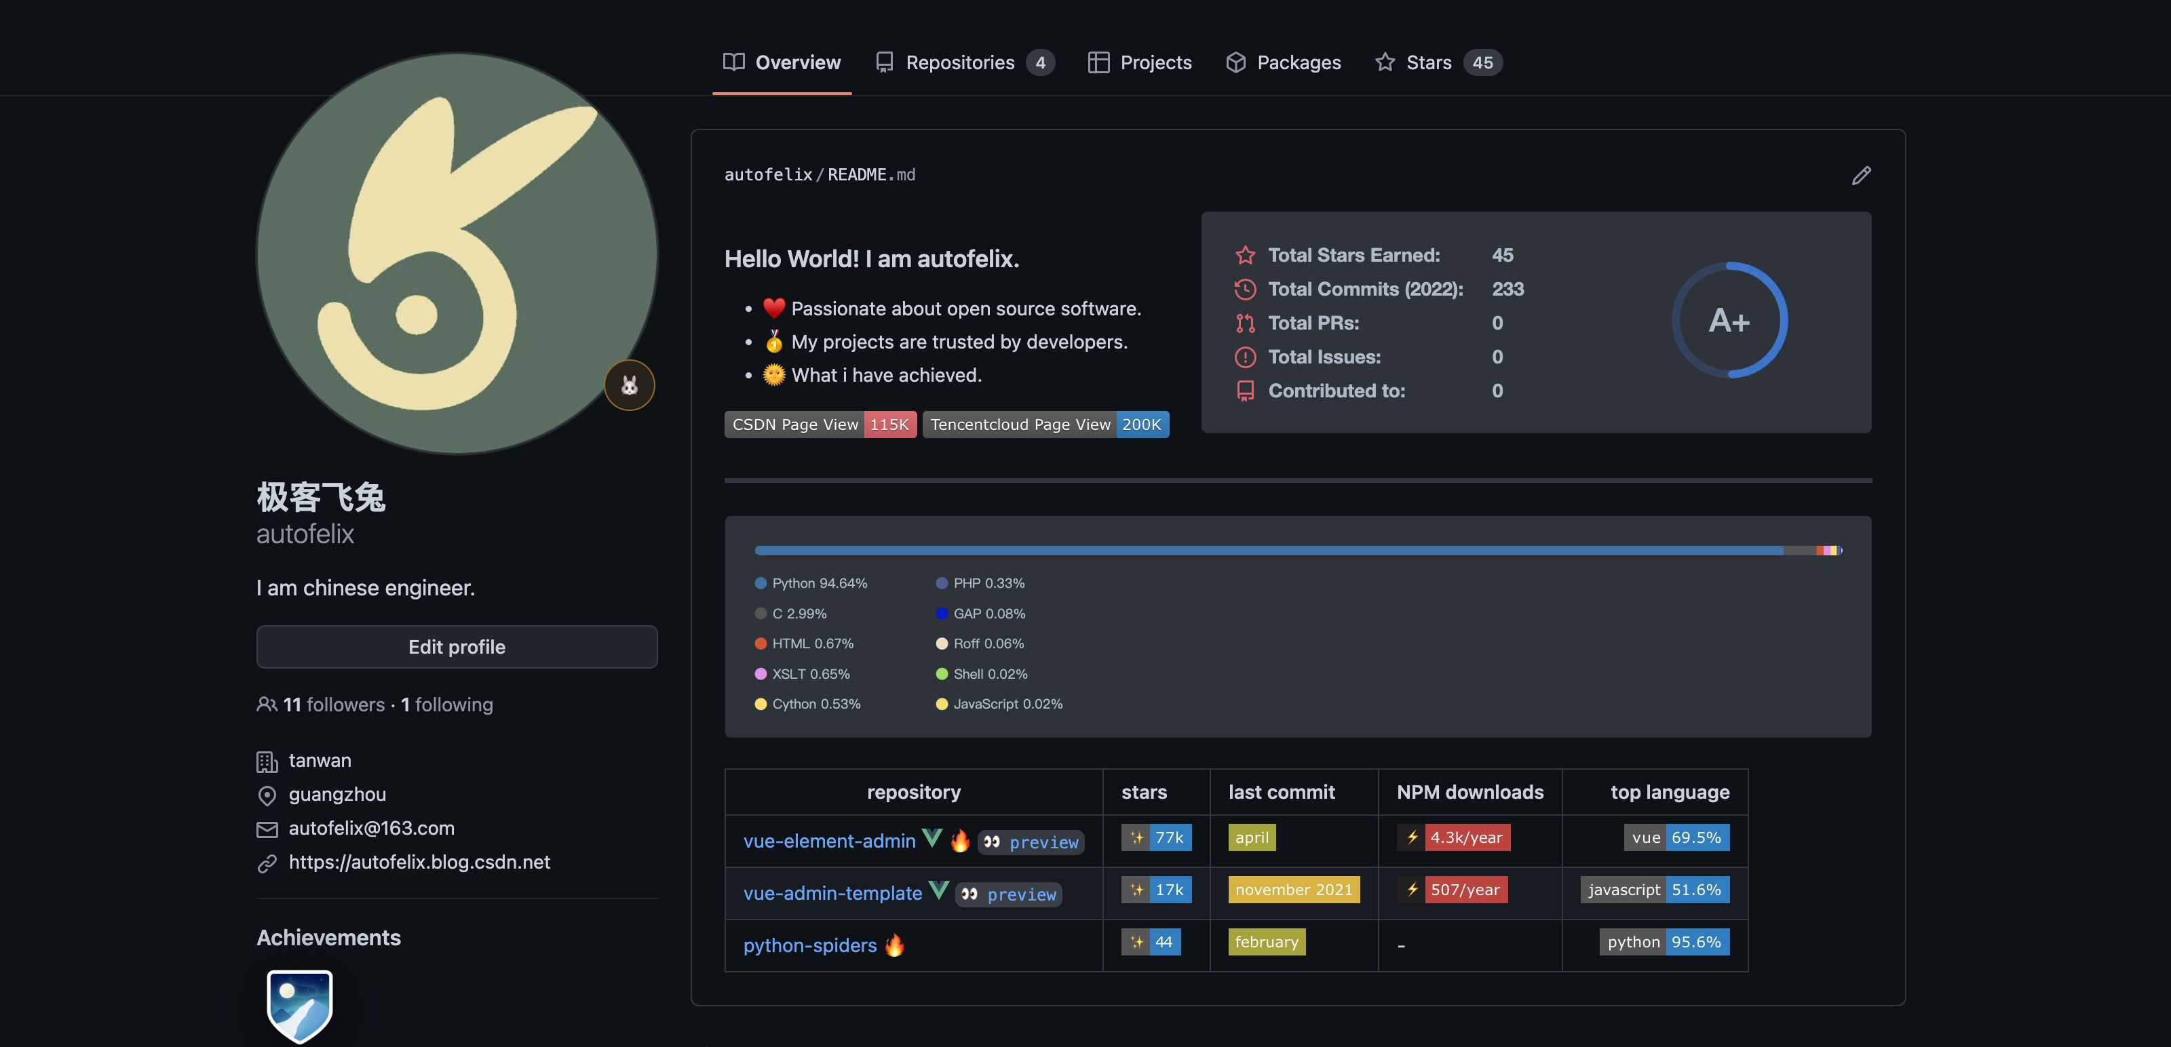Click the link chain icon beside blog URL
2171x1047 pixels.
tap(267, 863)
